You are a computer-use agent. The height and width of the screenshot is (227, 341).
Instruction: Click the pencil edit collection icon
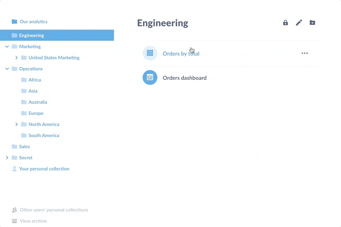click(x=299, y=23)
